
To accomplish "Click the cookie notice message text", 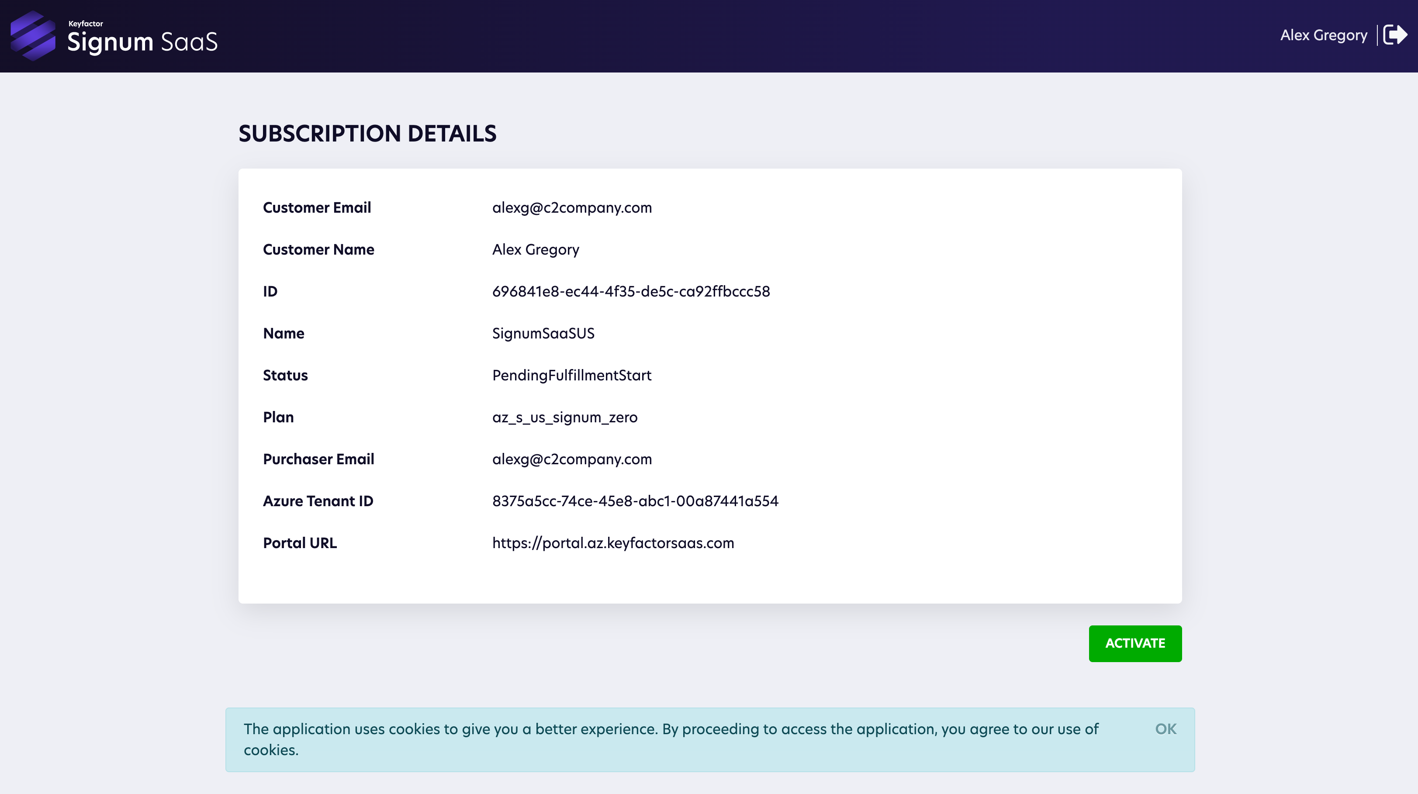I will (x=671, y=729).
